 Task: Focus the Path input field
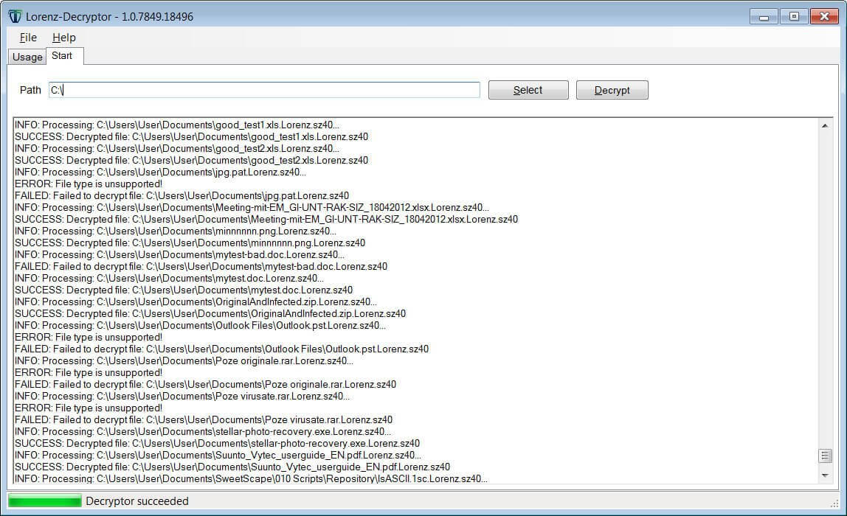point(264,90)
